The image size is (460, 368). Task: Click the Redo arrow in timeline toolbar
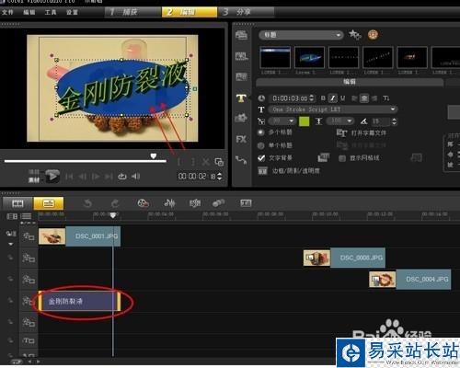click(x=115, y=203)
